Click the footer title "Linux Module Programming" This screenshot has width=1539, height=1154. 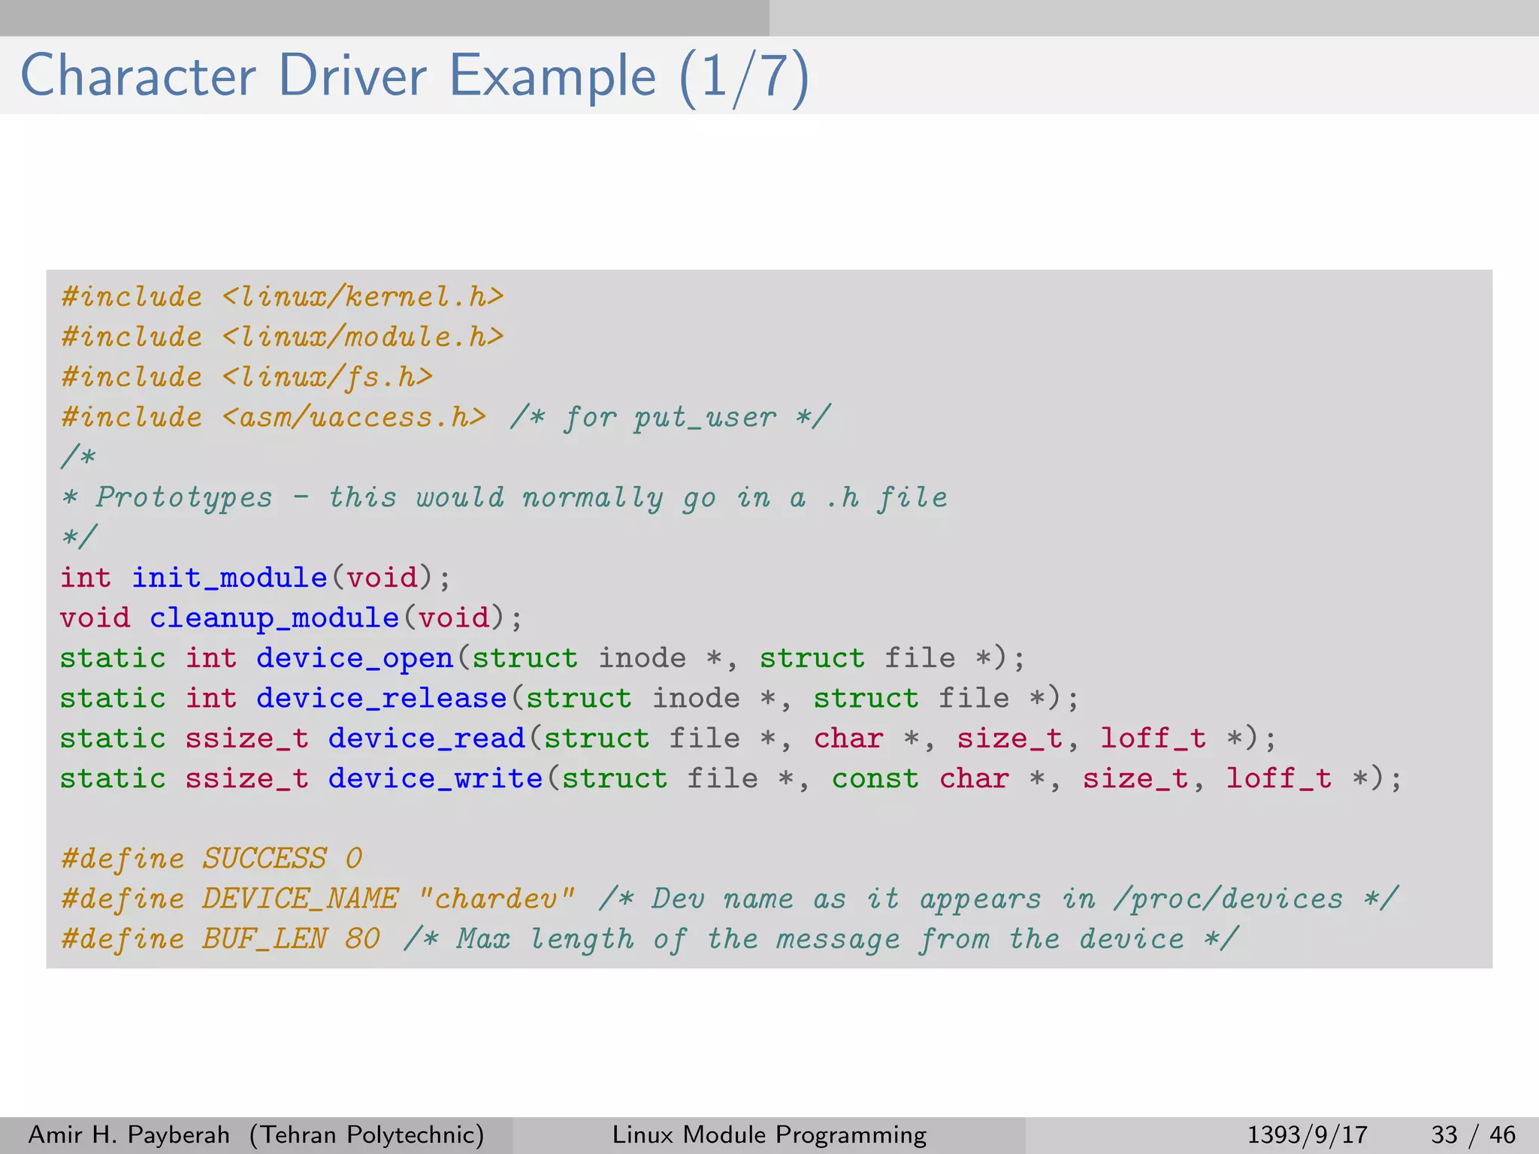[x=769, y=1135]
